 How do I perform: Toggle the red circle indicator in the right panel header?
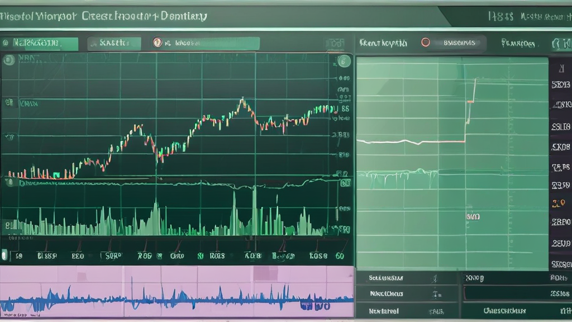[425, 42]
